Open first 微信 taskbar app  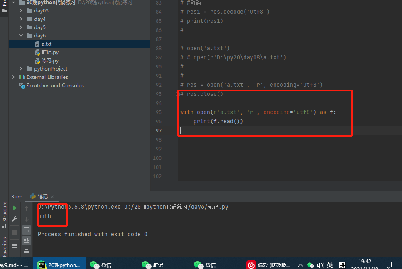pos(101,265)
